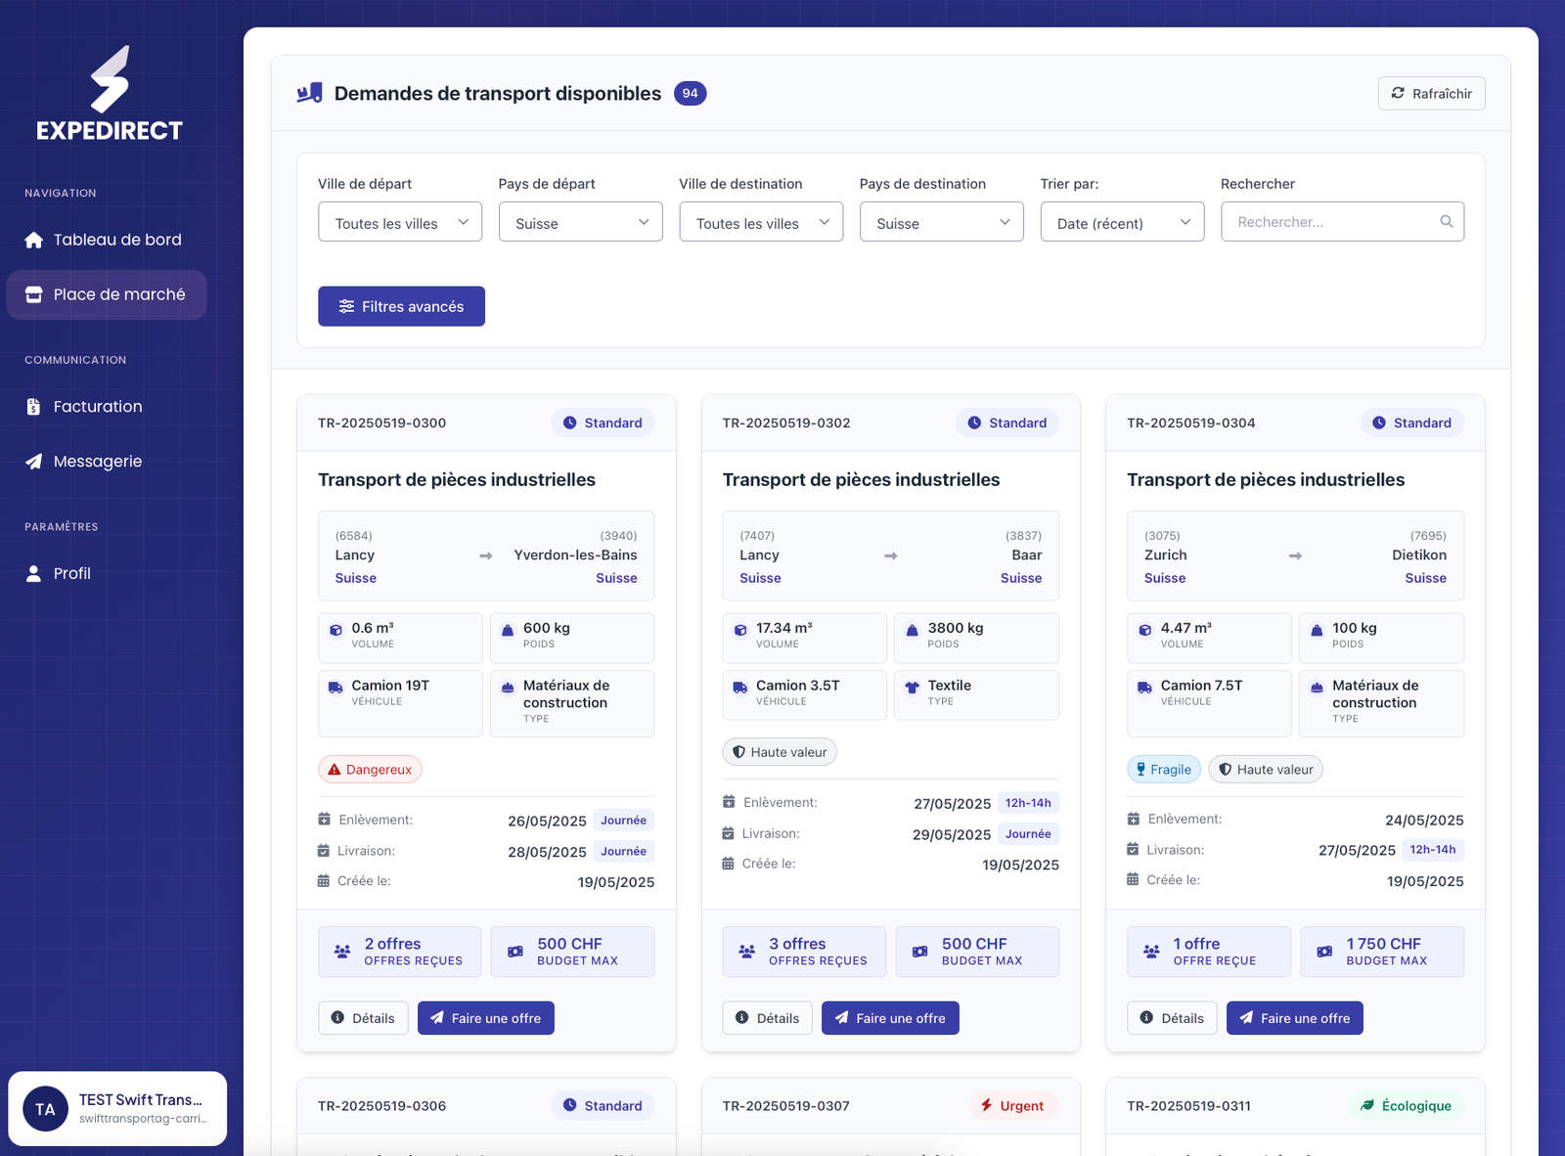Click the home icon beside Tableau de bord

pyautogui.click(x=34, y=240)
